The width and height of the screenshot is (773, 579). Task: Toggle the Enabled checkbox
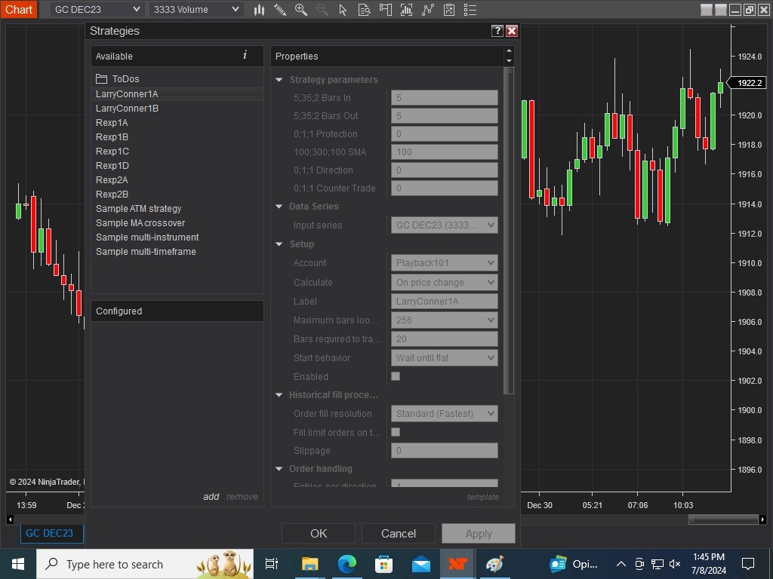pyautogui.click(x=396, y=376)
